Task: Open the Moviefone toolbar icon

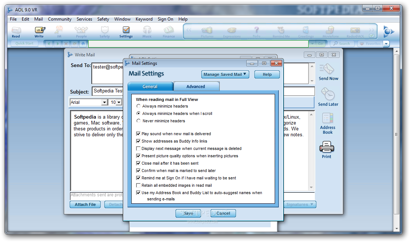Action: 330,32
